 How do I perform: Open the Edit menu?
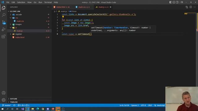click(x=13, y=2)
